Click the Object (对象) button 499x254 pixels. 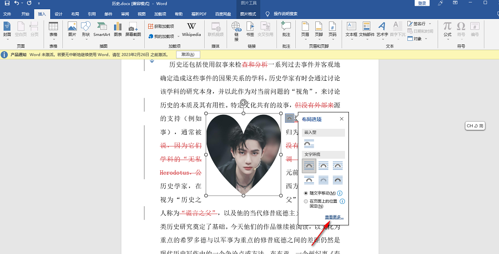(415, 38)
